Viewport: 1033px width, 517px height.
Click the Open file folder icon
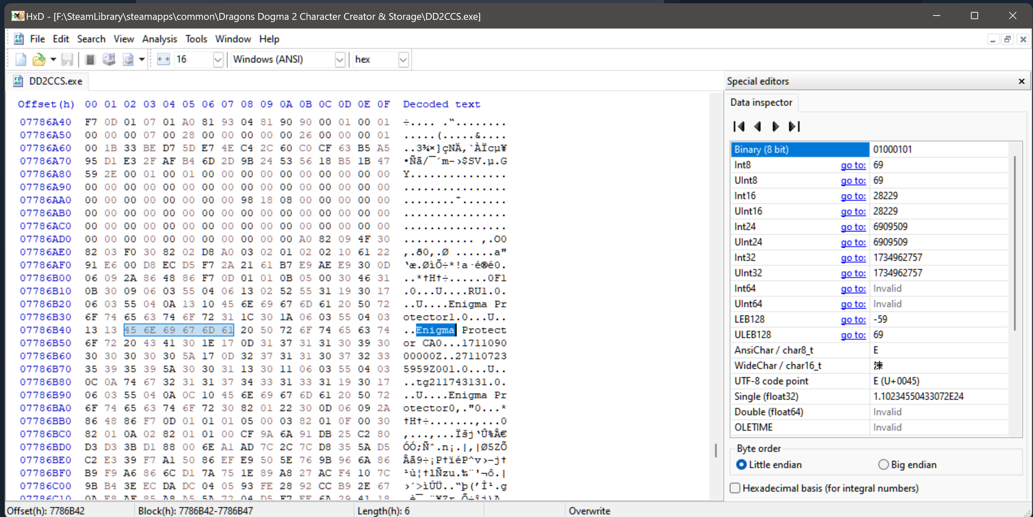(39, 60)
